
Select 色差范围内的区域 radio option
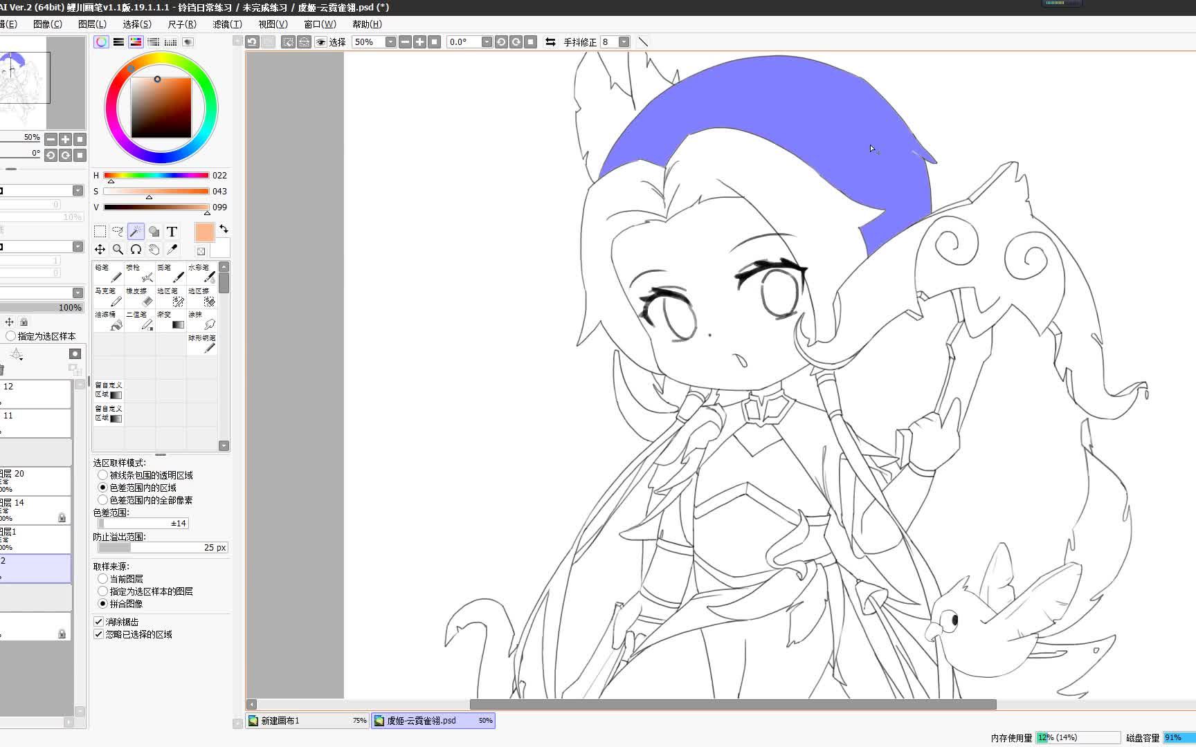103,488
